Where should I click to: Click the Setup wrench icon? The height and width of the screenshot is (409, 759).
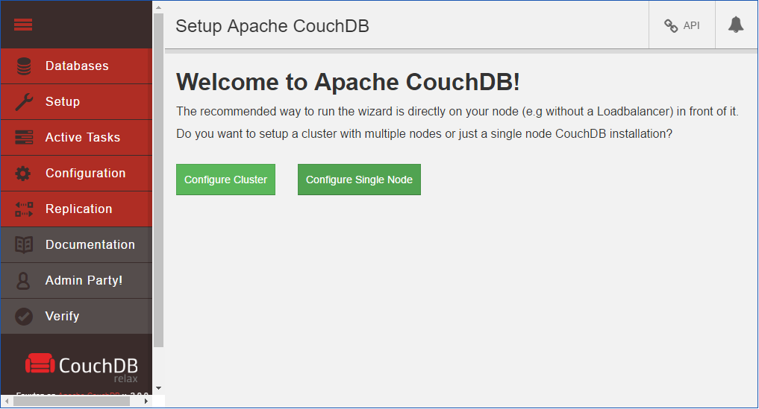(24, 102)
